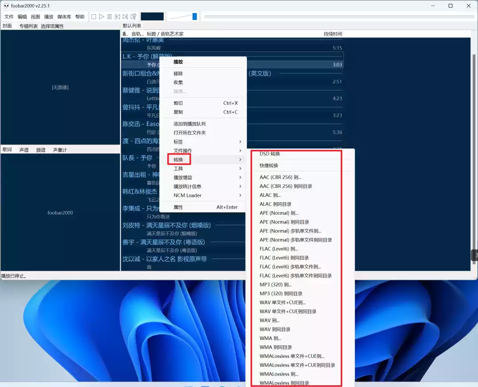Open the 媒体库 menu in menu bar
This screenshot has height=387, width=478.
(x=64, y=16)
